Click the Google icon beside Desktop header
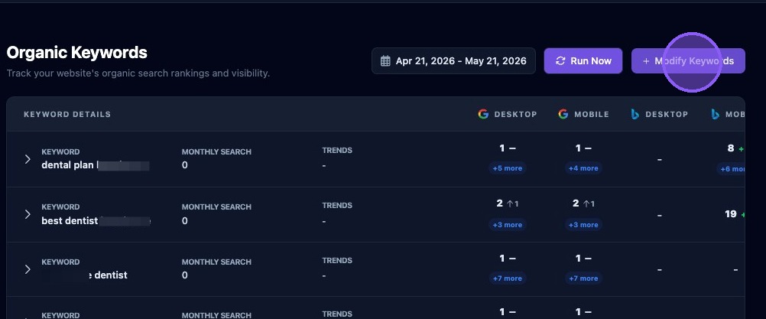The width and height of the screenshot is (766, 319). pos(483,114)
